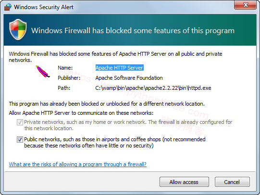This screenshot has height=195, width=260.
Task: Click the httpd.exe path text
Action: [153, 88]
